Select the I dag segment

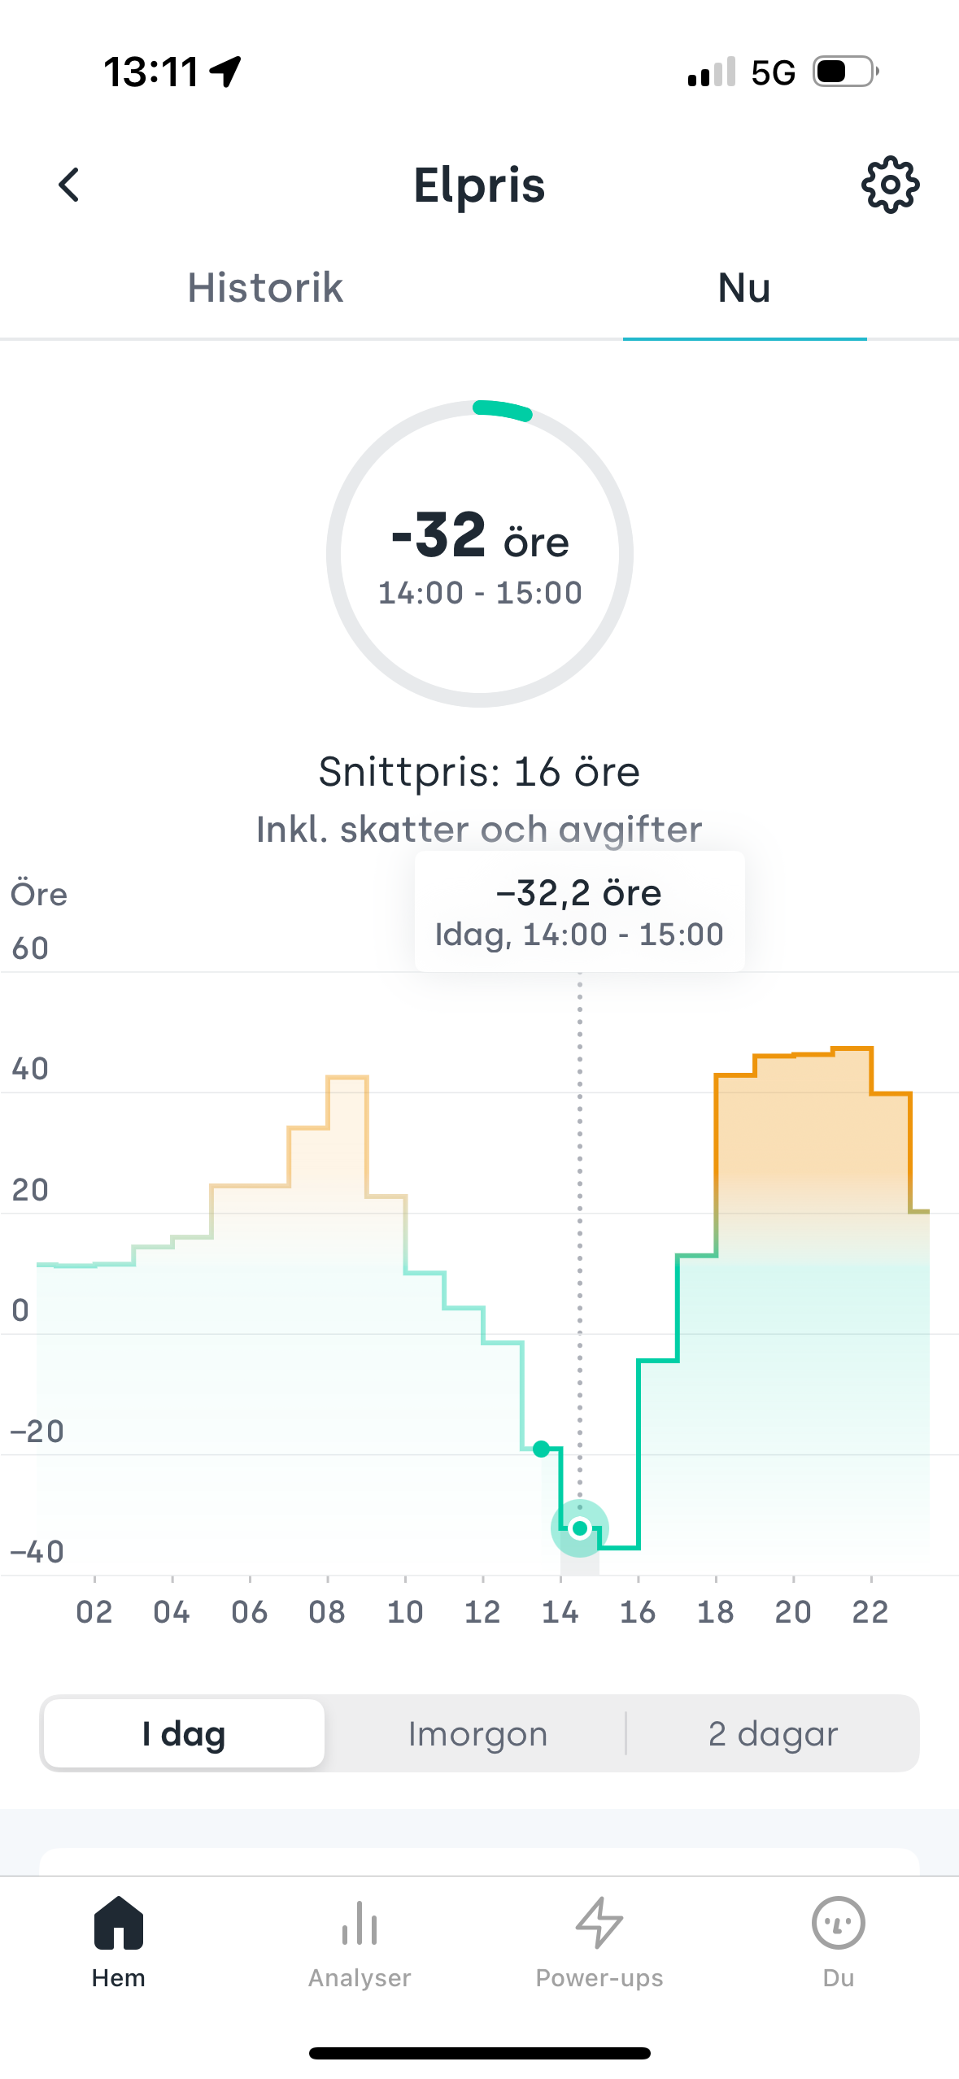coord(184,1733)
